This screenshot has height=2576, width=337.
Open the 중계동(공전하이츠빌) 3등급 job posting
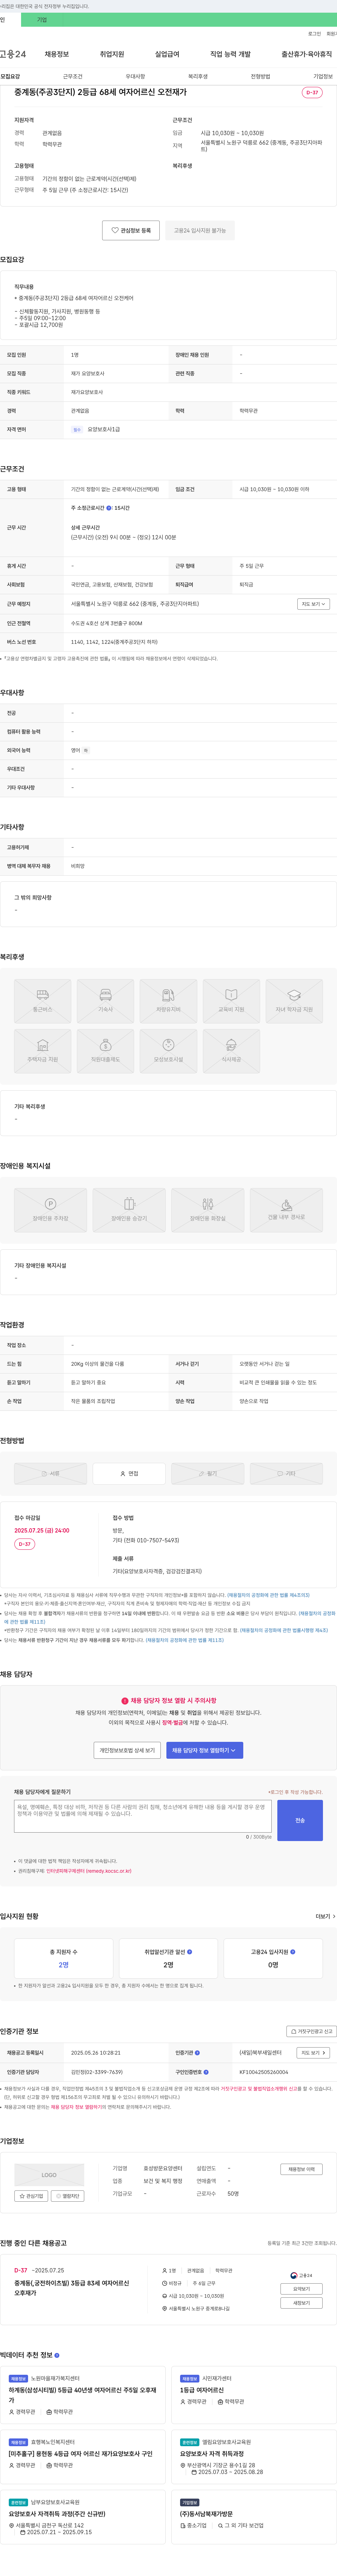(72, 2288)
